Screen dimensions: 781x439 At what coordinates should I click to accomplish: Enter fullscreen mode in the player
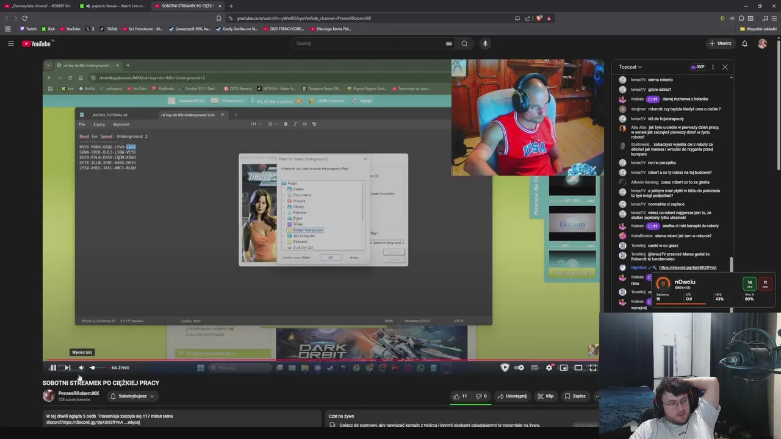pyautogui.click(x=592, y=368)
